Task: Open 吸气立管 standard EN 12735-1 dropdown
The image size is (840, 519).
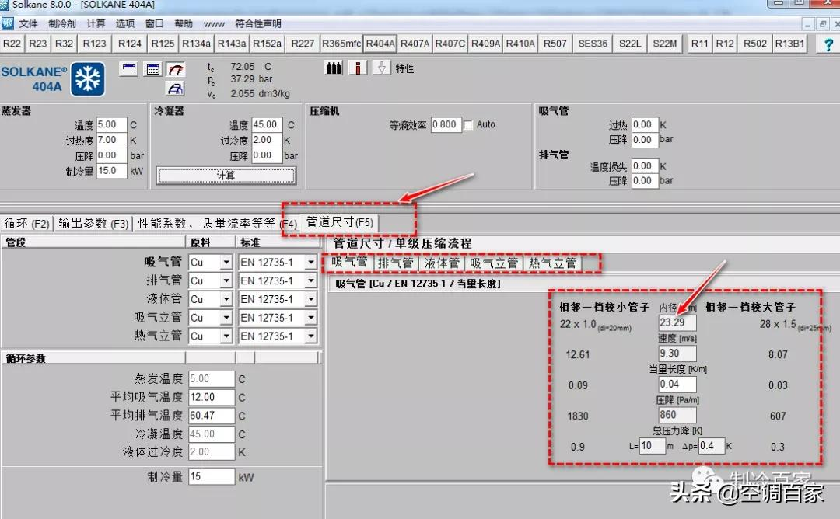Action: [x=310, y=317]
